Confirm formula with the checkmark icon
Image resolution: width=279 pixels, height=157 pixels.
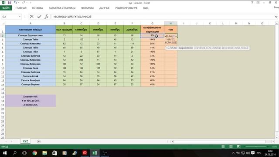[39, 17]
